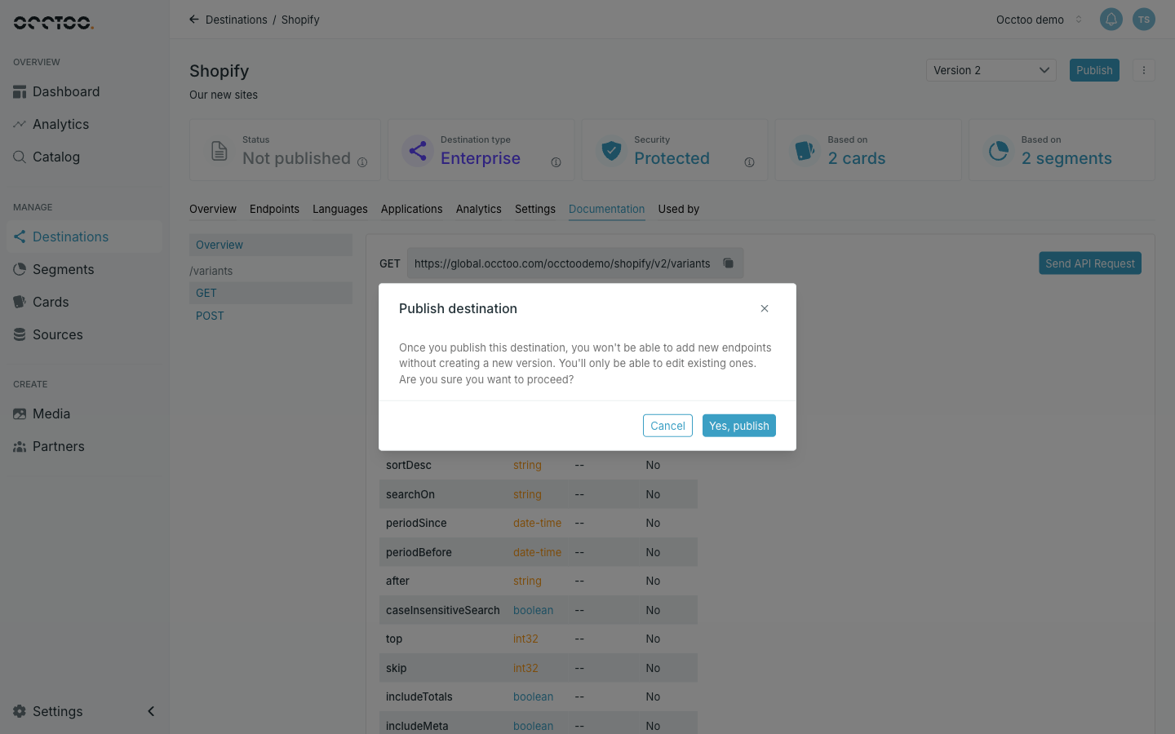Click the sortDesc parameter name

409,465
